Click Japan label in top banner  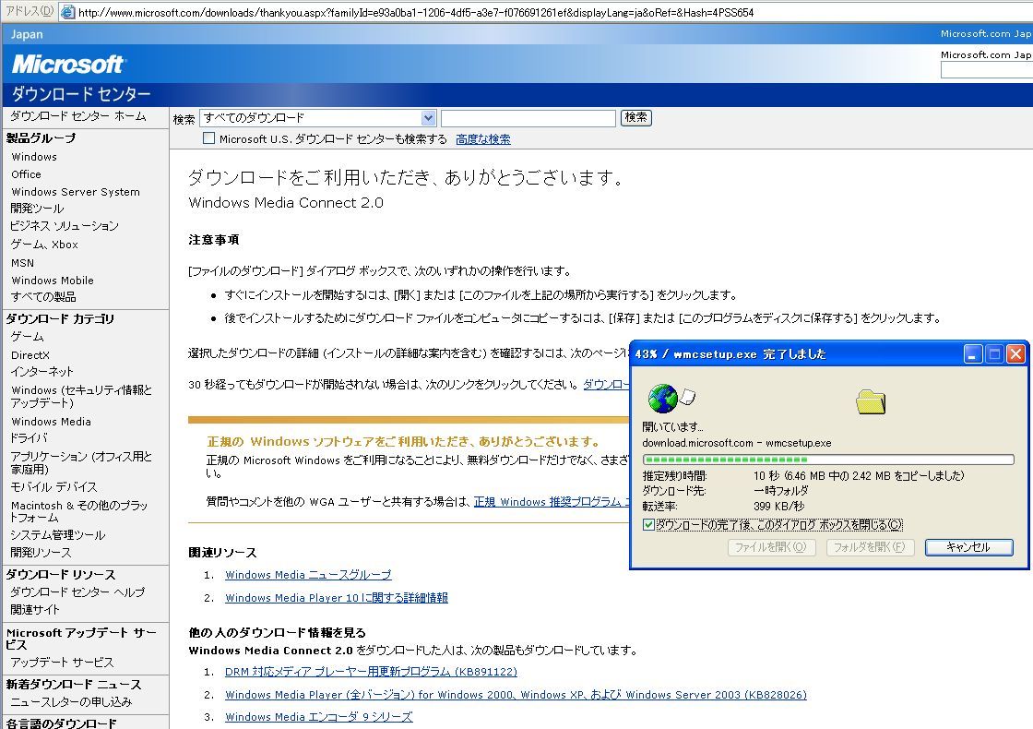click(x=27, y=34)
